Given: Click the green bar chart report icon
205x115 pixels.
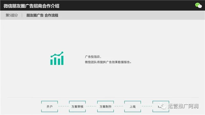Looking at the screenshot, I should click(57, 58).
